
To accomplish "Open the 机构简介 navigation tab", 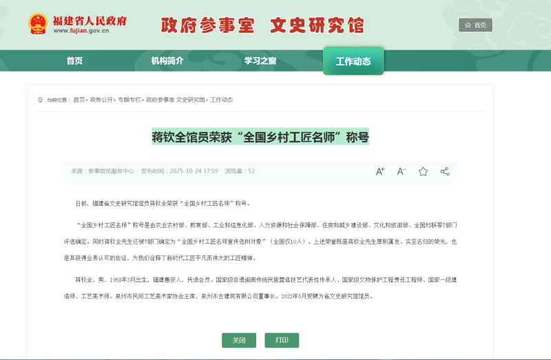I will [167, 61].
